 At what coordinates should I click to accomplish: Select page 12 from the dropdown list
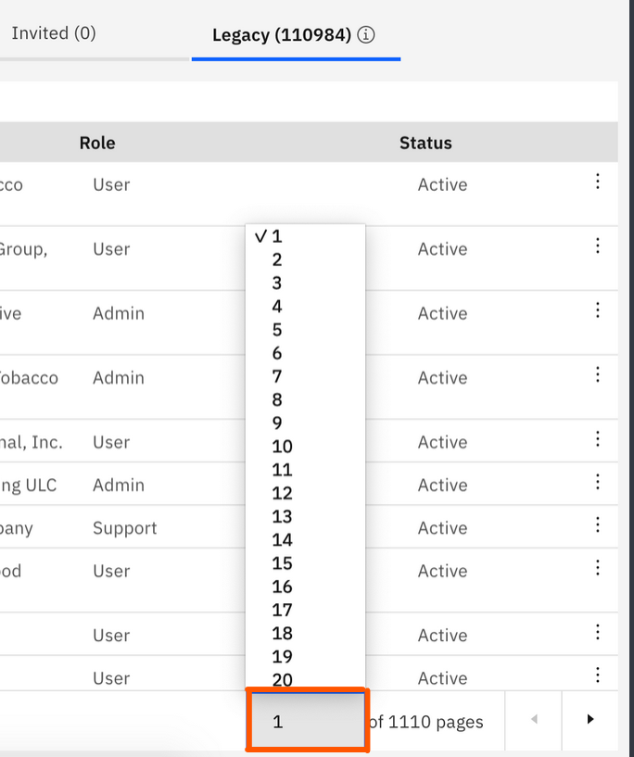point(282,492)
